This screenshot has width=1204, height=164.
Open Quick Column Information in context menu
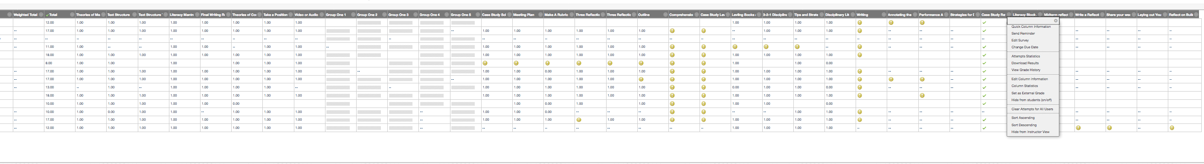pyautogui.click(x=1030, y=26)
